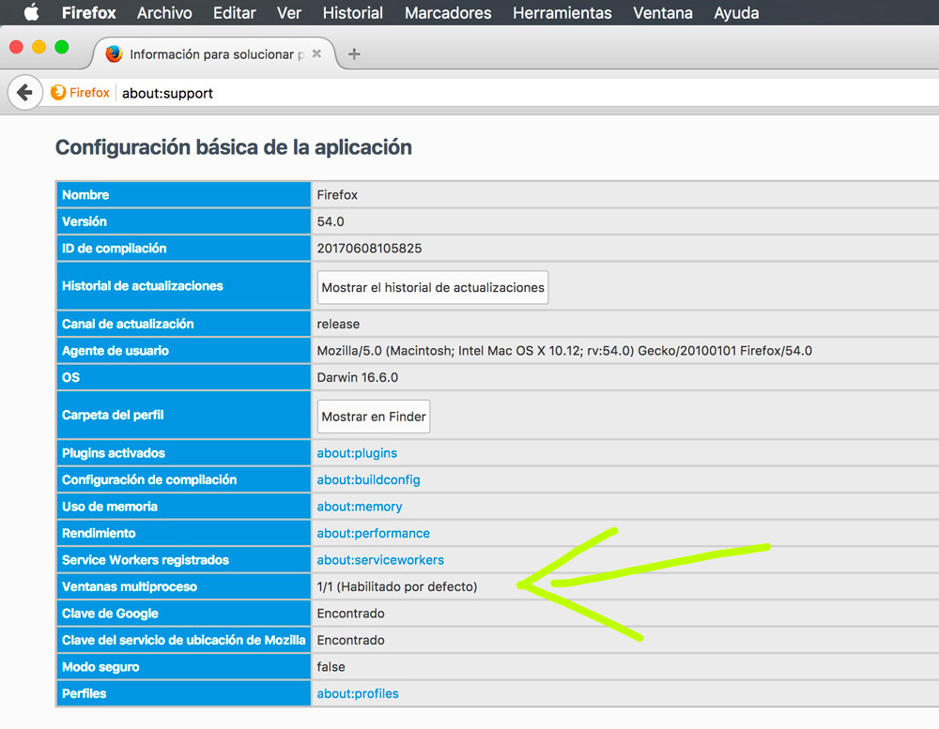Image resolution: width=939 pixels, height=729 pixels.
Task: Click the about:serviceworkers link
Action: click(380, 559)
